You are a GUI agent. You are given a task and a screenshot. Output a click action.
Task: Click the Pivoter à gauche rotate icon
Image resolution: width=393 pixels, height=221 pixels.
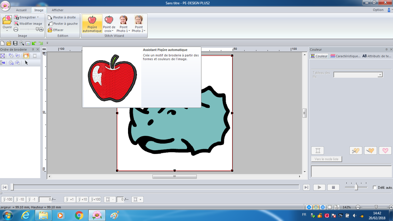coord(50,23)
